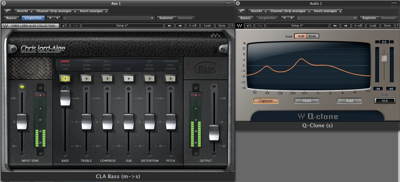This screenshot has height=182, width=400.
Task: Open Setup A* menu in Q-Clone
Action: (297, 26)
